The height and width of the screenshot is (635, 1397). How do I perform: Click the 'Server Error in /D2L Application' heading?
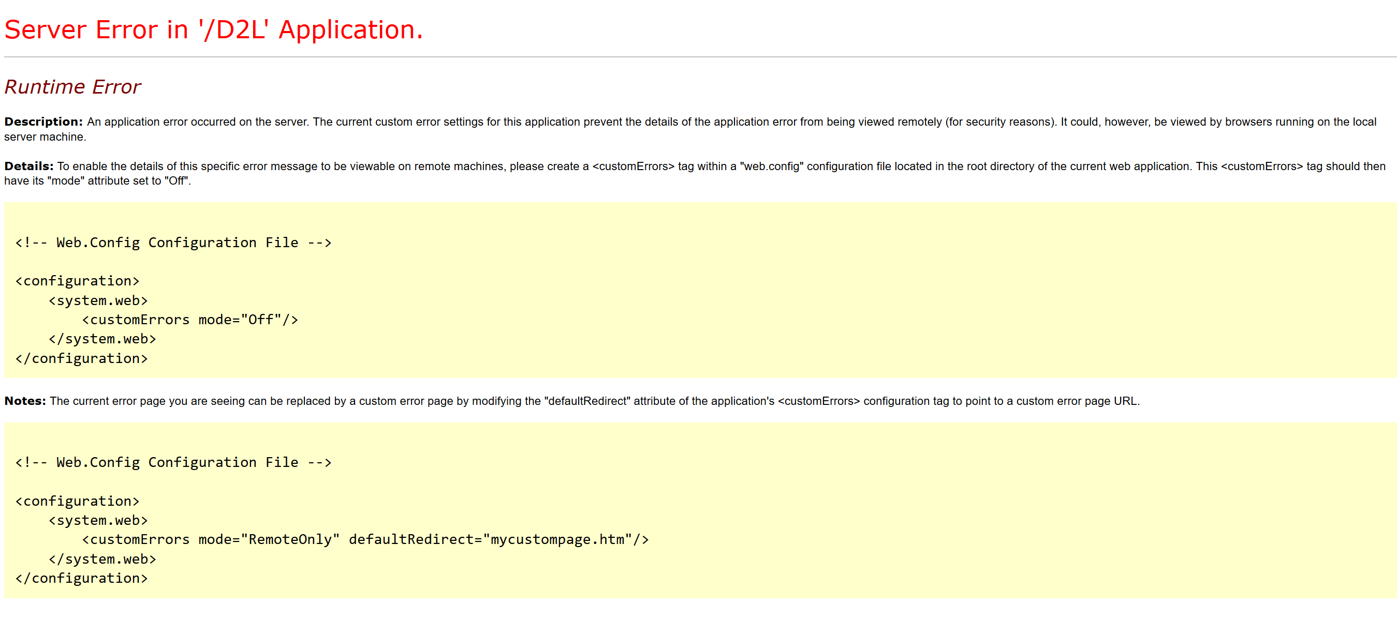pos(213,29)
